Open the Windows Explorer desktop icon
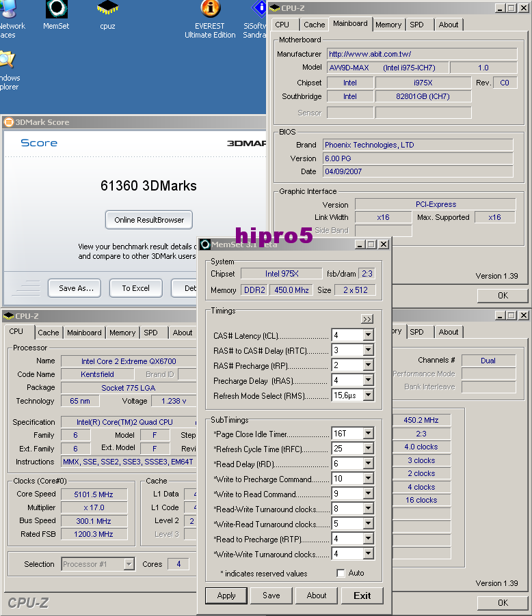The width and height of the screenshot is (532, 616). click(x=9, y=71)
